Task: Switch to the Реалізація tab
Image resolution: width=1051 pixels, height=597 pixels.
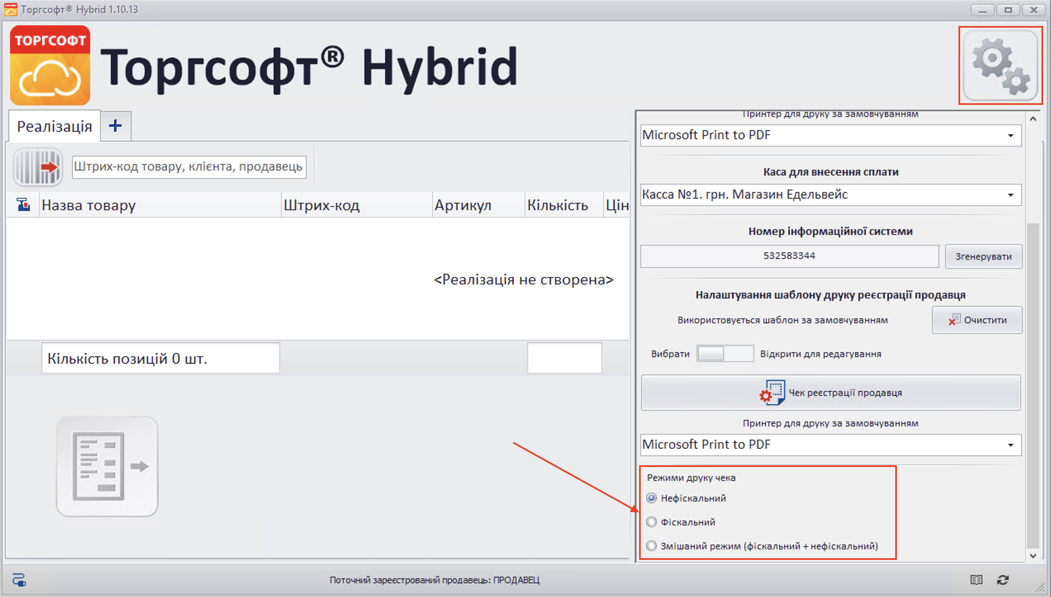Action: point(54,126)
